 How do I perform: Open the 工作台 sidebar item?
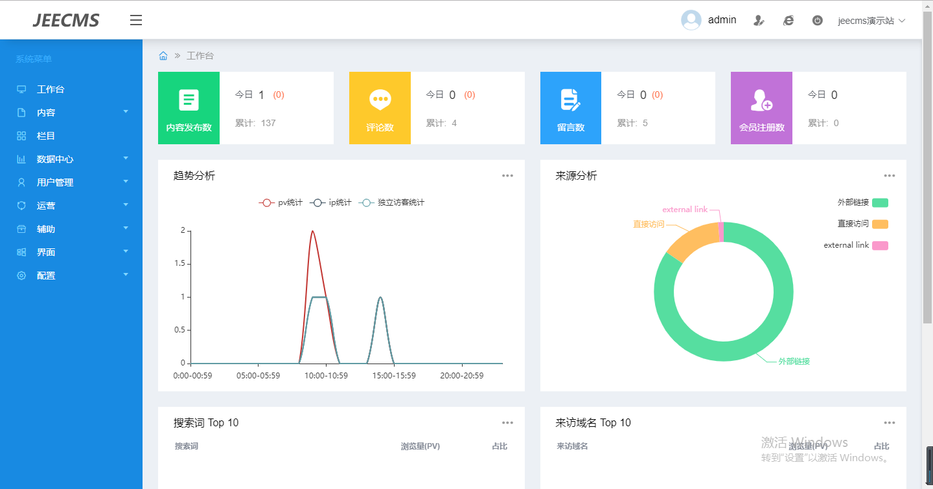[51, 89]
